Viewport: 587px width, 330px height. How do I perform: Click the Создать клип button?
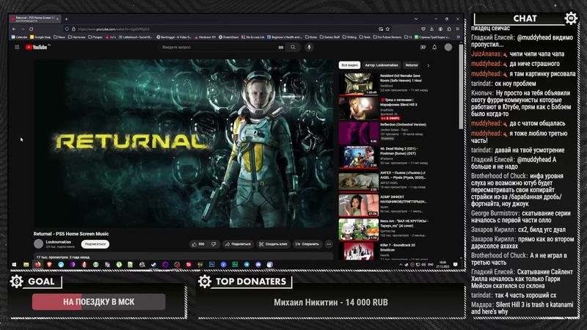pyautogui.click(x=273, y=243)
